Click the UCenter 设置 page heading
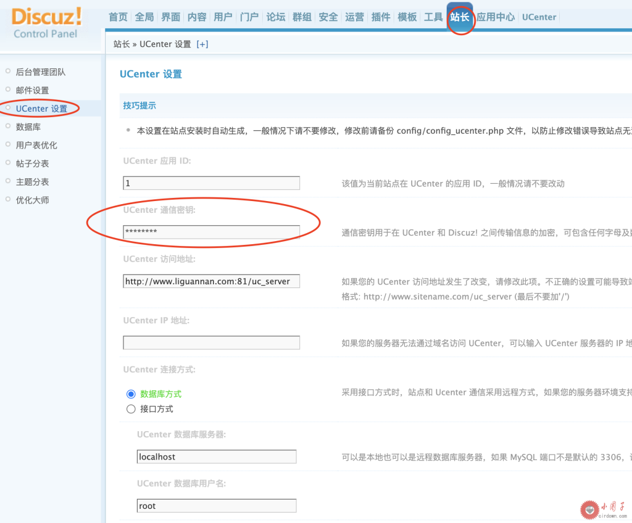 click(151, 74)
